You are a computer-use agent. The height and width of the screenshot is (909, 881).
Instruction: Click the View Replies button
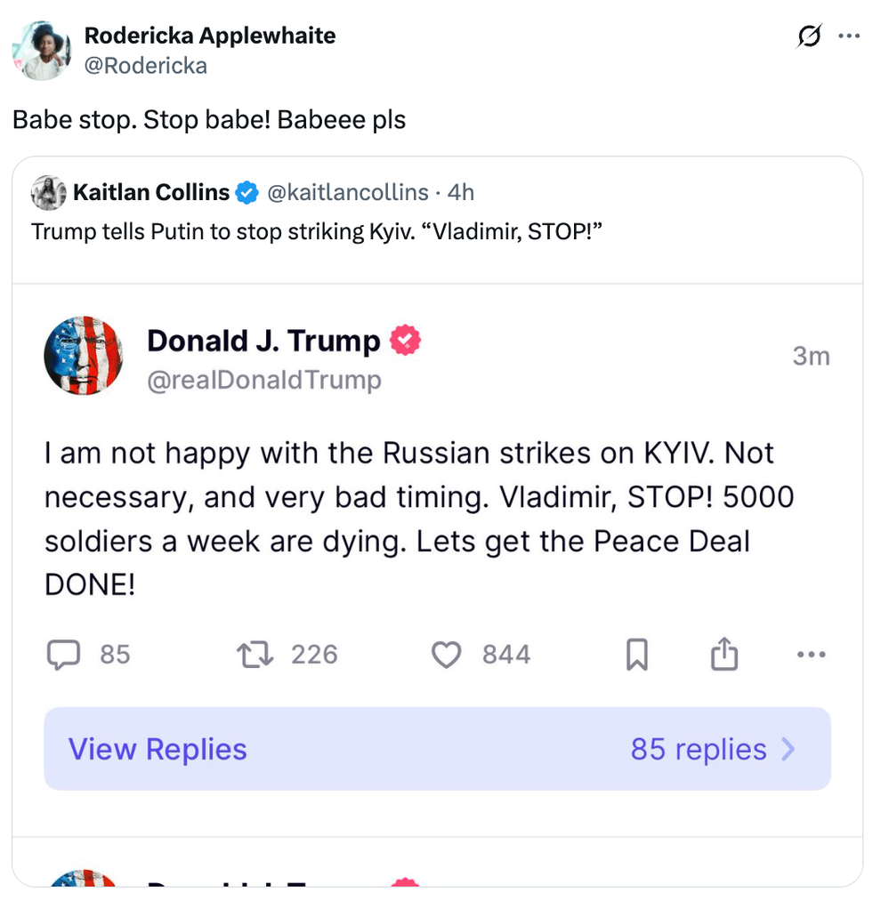click(157, 749)
